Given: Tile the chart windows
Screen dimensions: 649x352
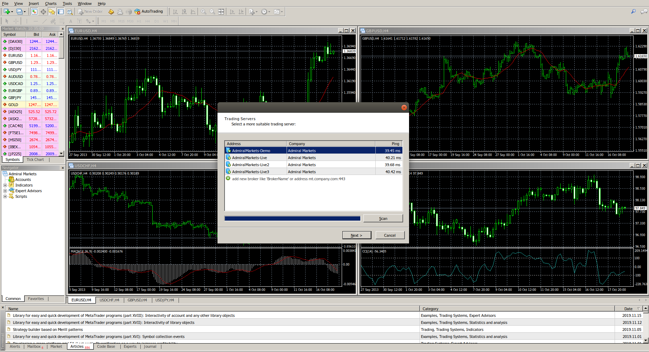Looking at the screenshot, I should pos(221,12).
